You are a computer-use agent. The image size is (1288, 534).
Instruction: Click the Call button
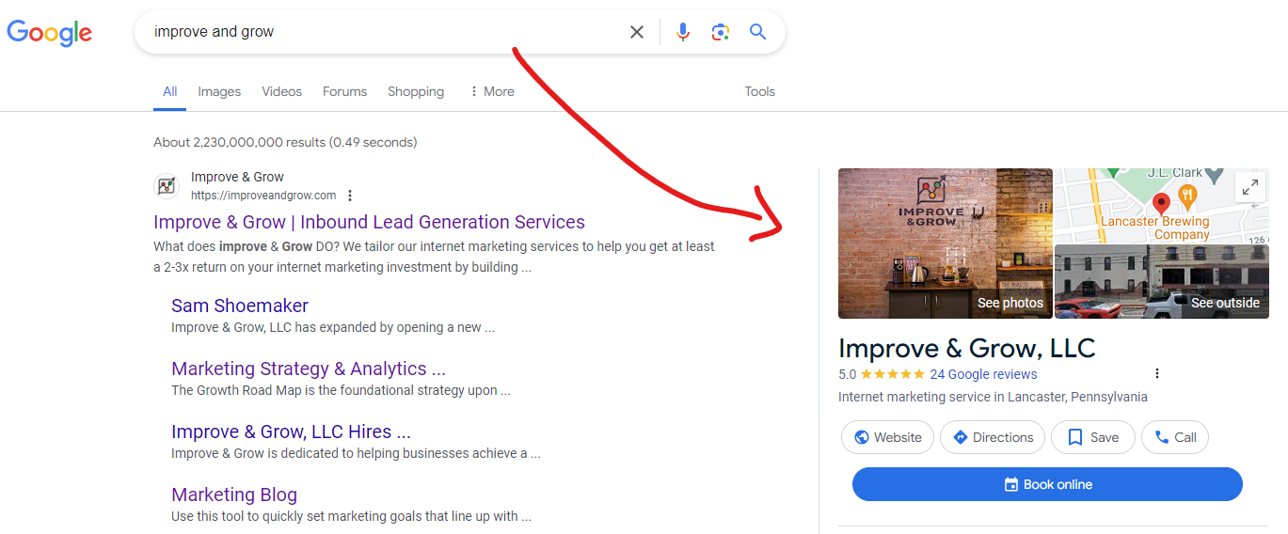[x=1175, y=437]
